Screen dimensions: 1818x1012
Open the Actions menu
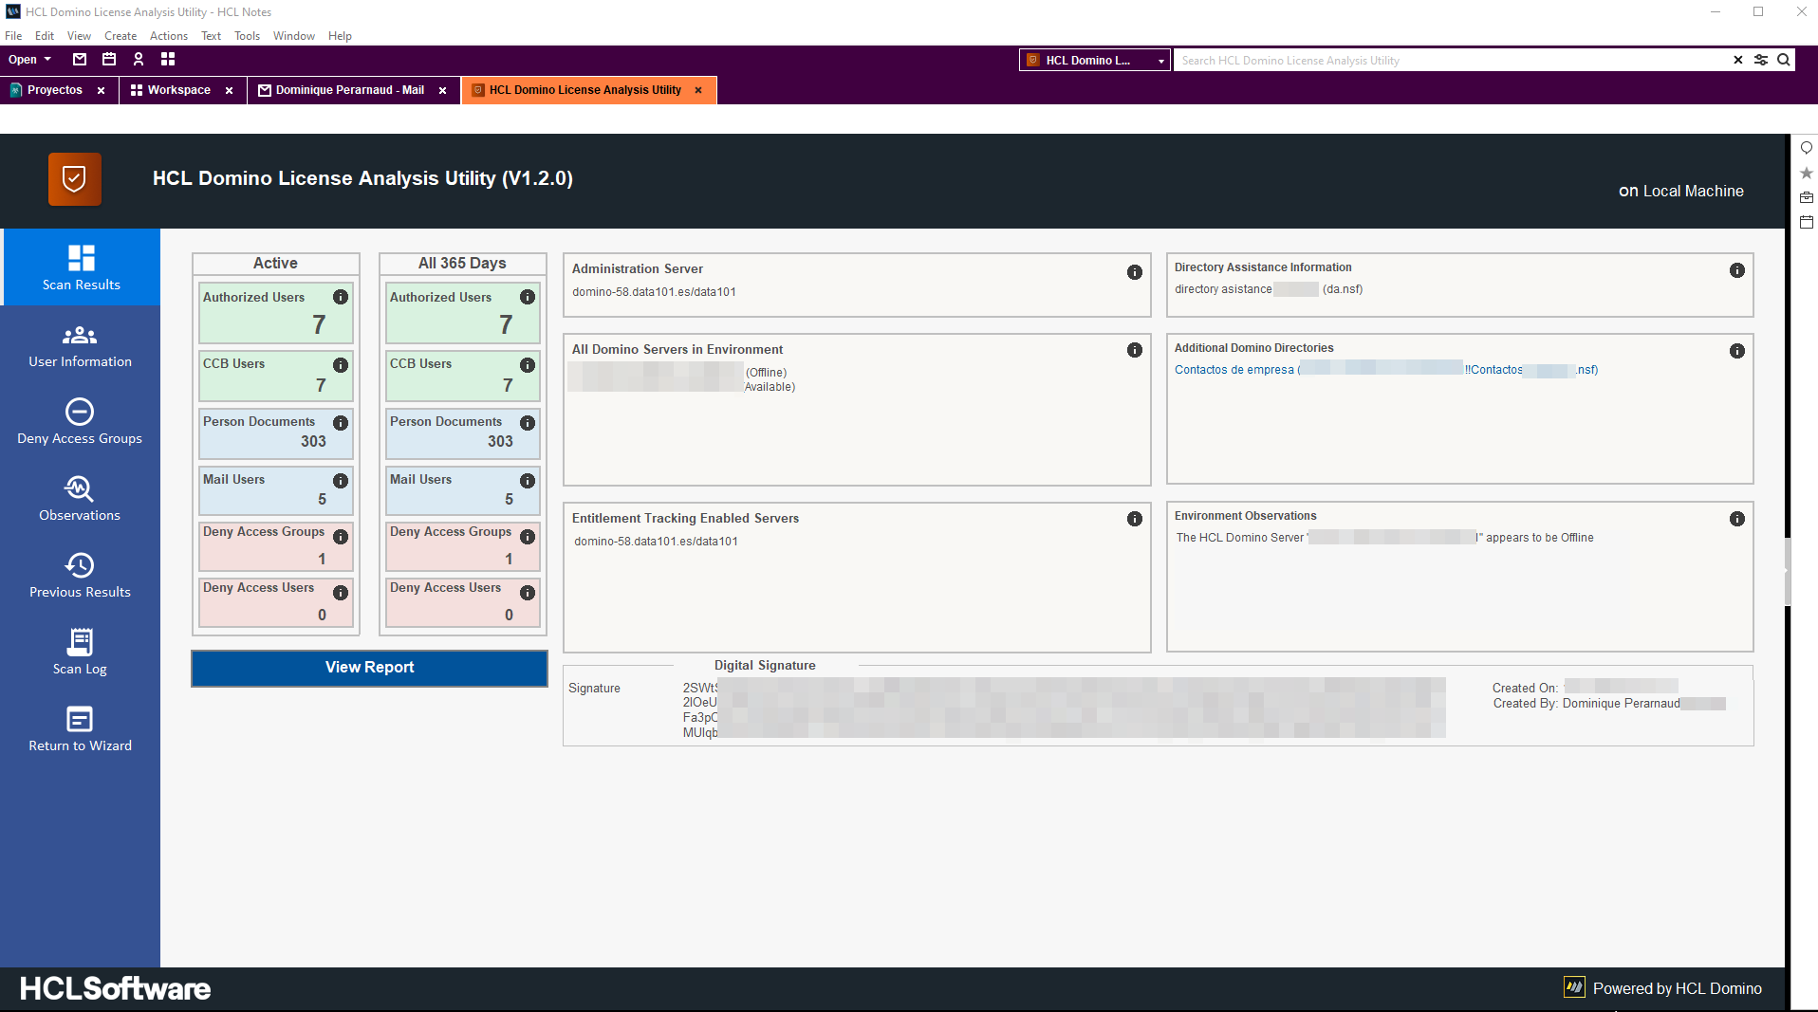coord(169,36)
